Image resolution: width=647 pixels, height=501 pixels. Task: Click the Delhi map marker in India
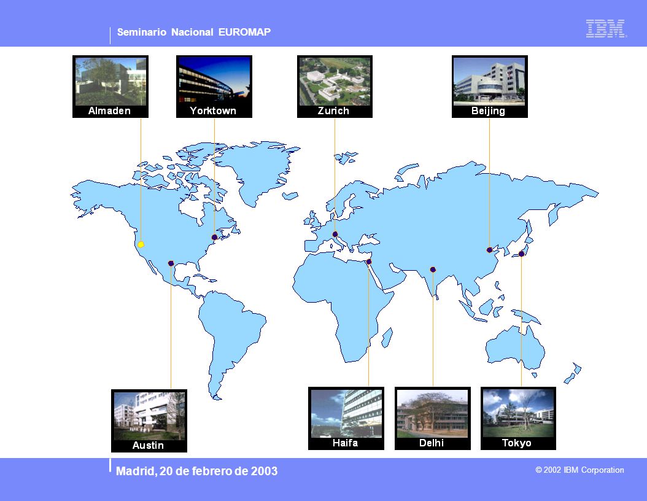[433, 270]
